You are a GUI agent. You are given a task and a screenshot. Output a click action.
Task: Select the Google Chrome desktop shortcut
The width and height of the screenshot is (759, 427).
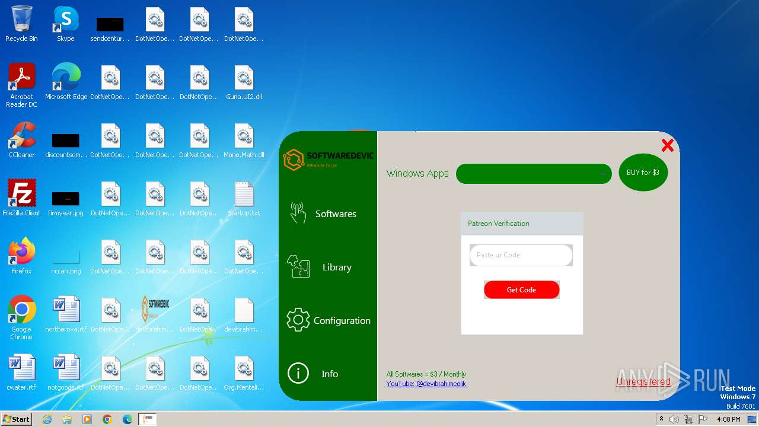click(21, 318)
